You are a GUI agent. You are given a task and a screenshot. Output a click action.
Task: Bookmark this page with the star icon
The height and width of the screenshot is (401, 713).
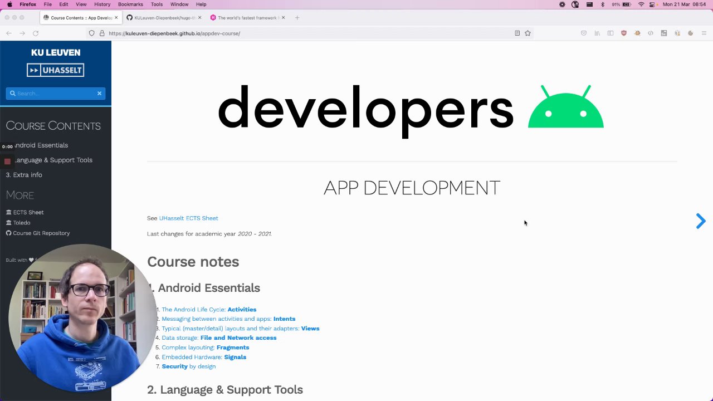pos(528,33)
